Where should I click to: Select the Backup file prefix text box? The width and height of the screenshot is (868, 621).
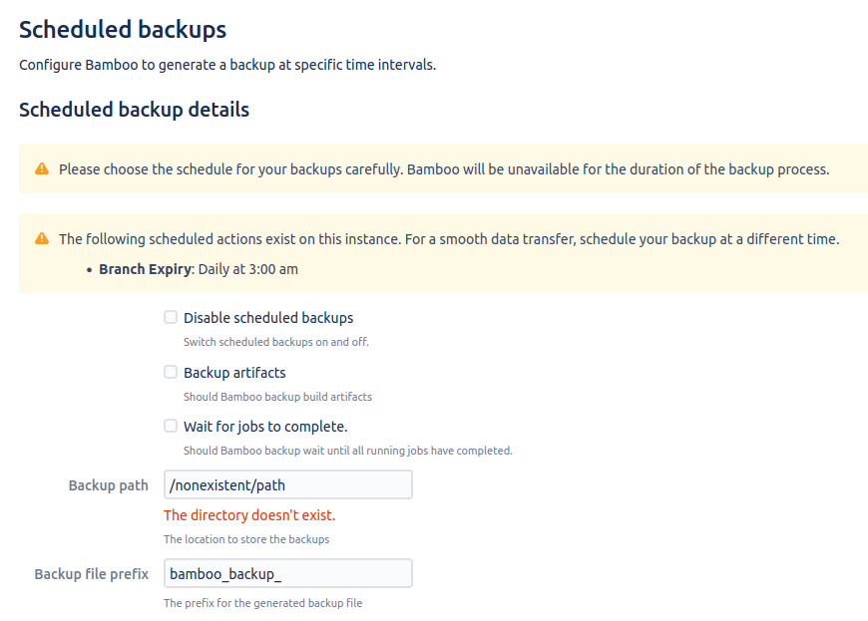coord(288,573)
